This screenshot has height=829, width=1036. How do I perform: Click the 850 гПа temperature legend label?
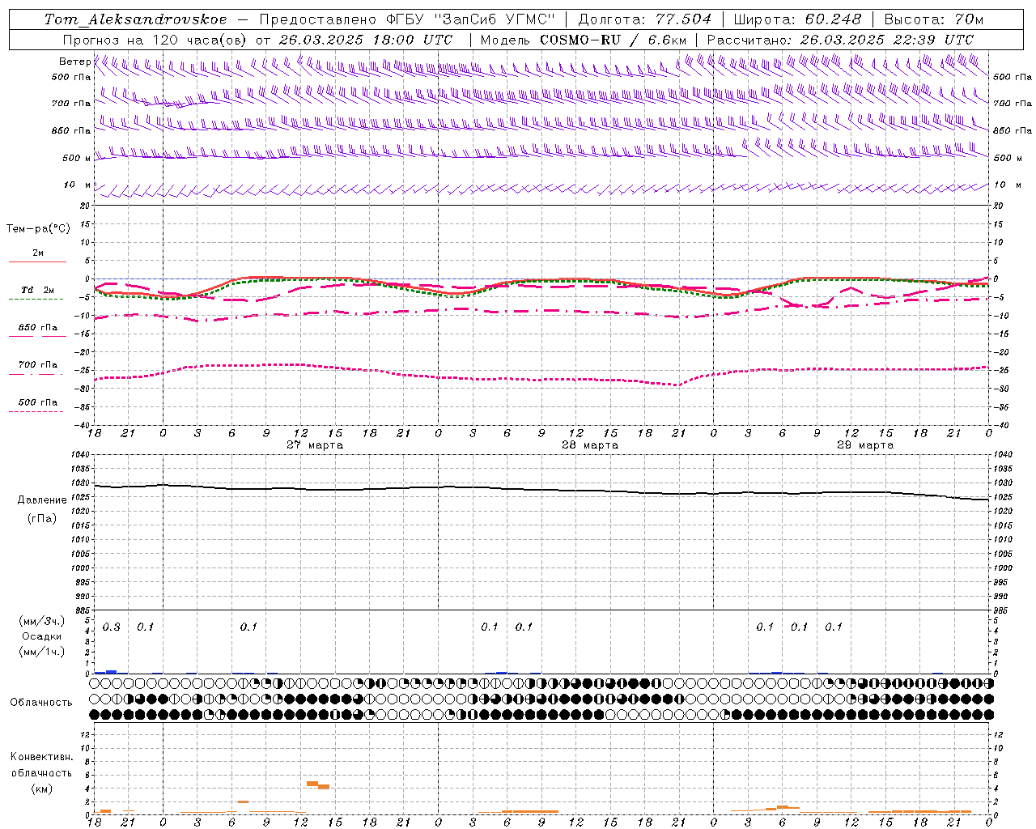pyautogui.click(x=37, y=327)
